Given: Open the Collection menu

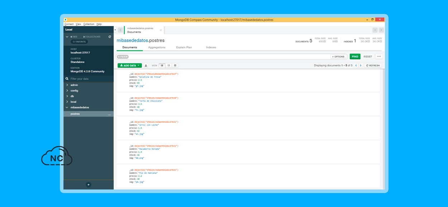Looking at the screenshot, I should pos(89,24).
